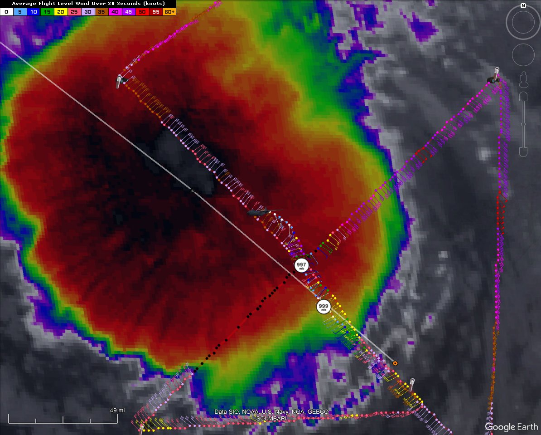This screenshot has height=435, width=541.
Task: Click the zoom slider handle
Action: click(x=523, y=124)
